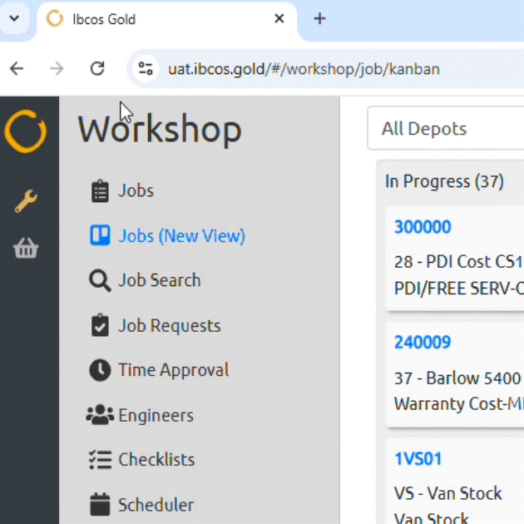This screenshot has width=524, height=524.
Task: Open the shopping basket module icon
Action: click(x=26, y=249)
